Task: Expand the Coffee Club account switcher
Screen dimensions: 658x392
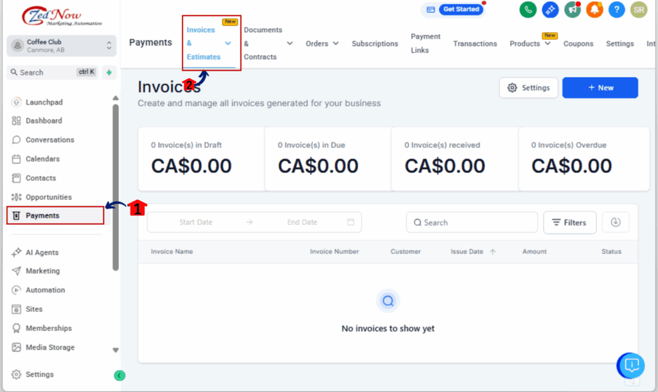Action: [x=61, y=46]
